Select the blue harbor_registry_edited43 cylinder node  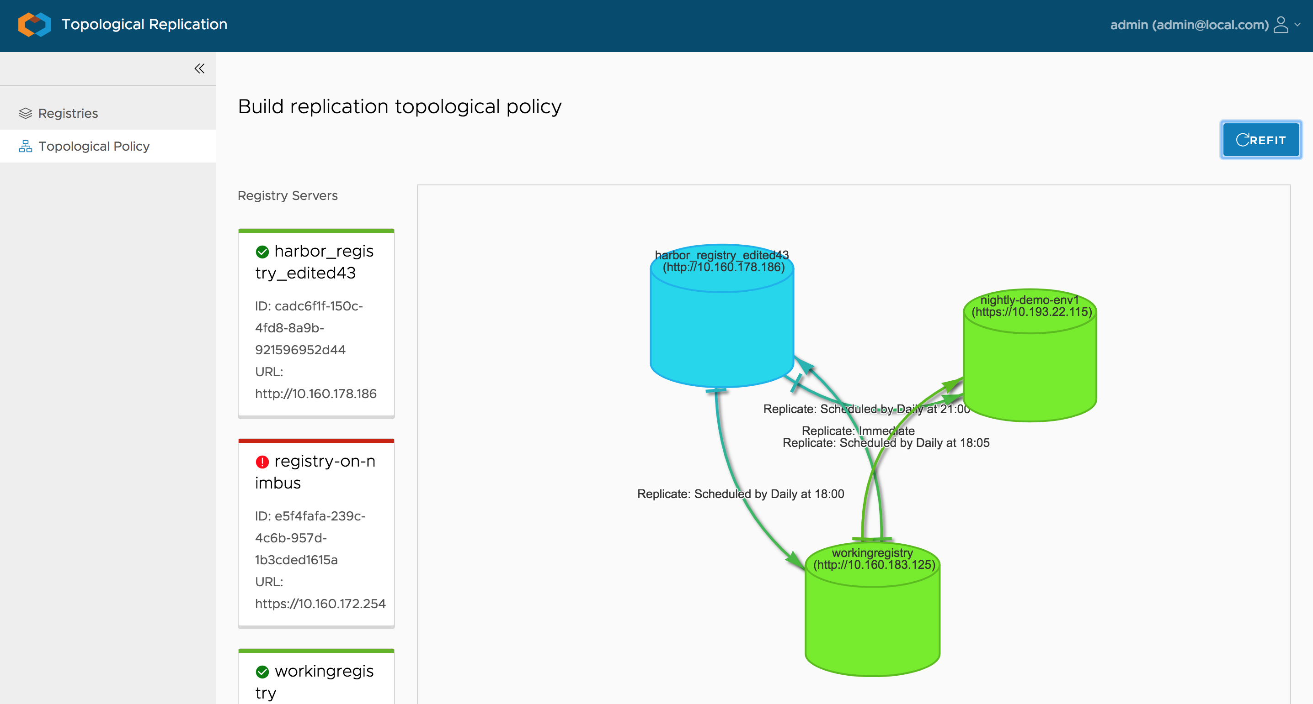[722, 315]
